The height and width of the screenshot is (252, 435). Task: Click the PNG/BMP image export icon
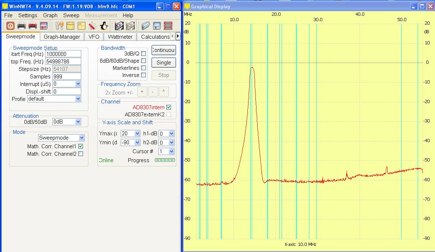point(43,26)
